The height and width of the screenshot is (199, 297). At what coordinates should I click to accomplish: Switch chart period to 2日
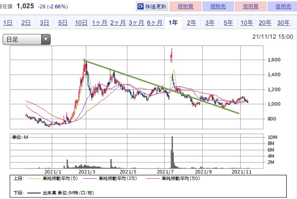pyautogui.click(x=26, y=23)
